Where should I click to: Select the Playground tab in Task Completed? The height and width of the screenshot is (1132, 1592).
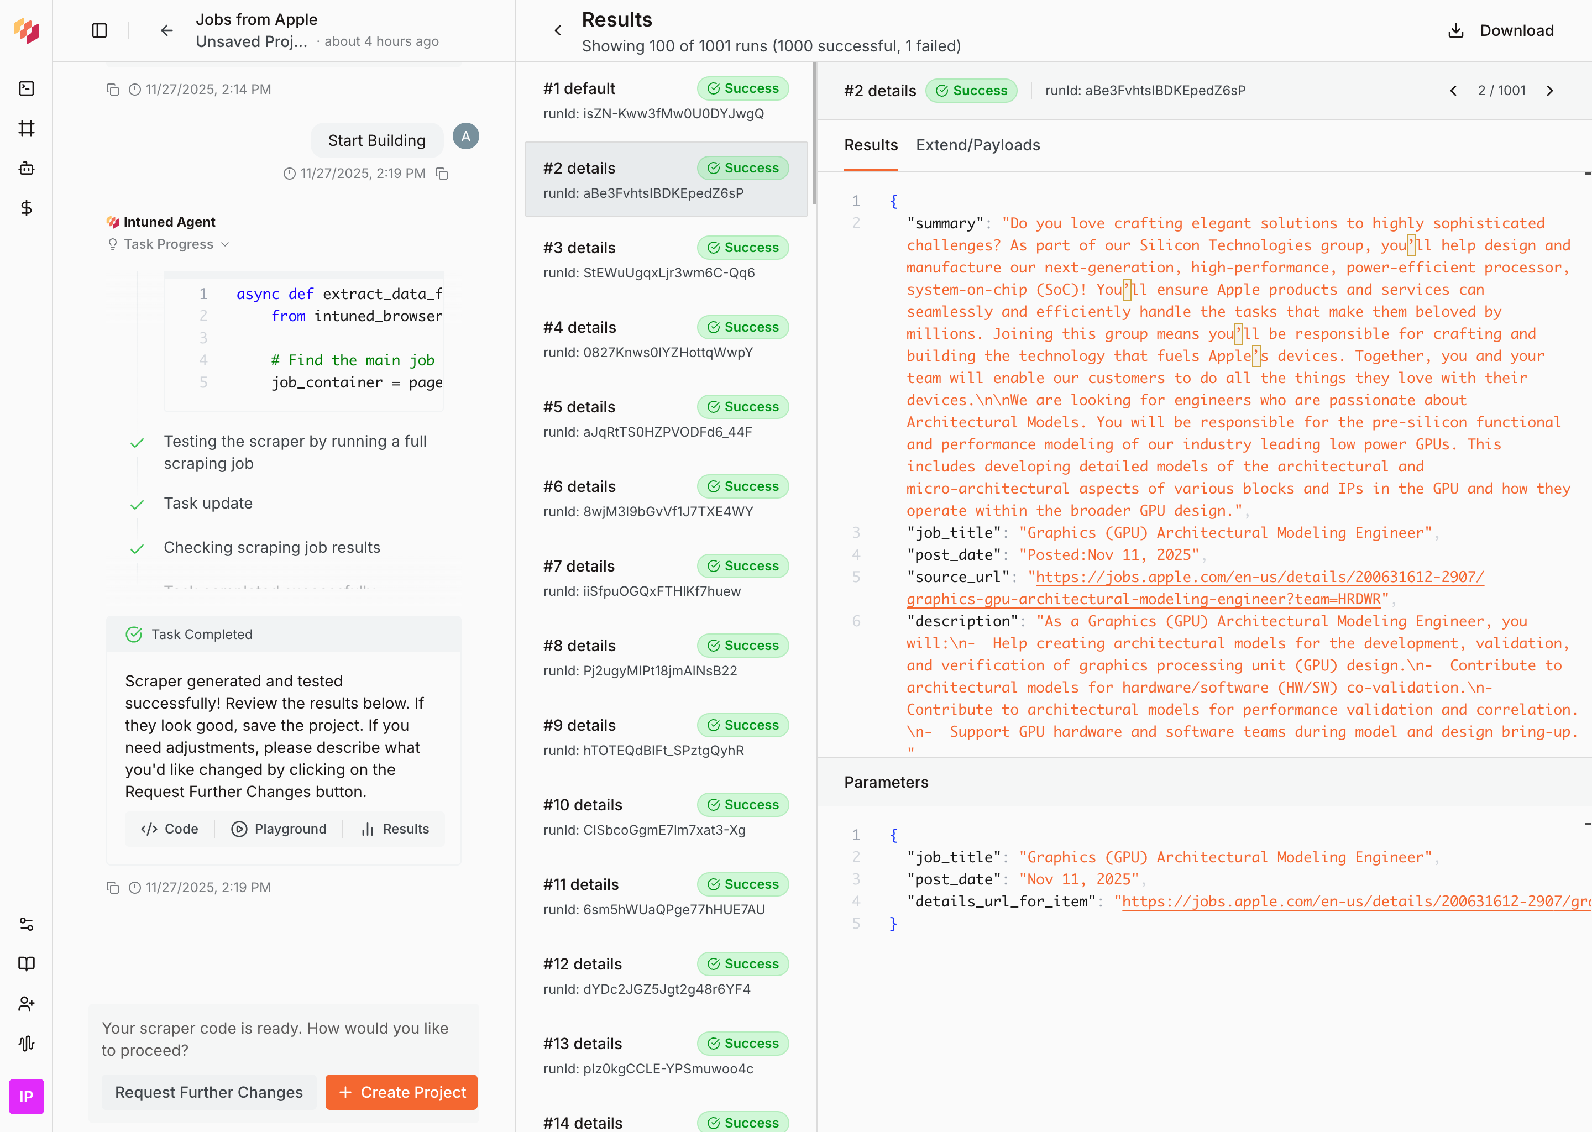279,829
